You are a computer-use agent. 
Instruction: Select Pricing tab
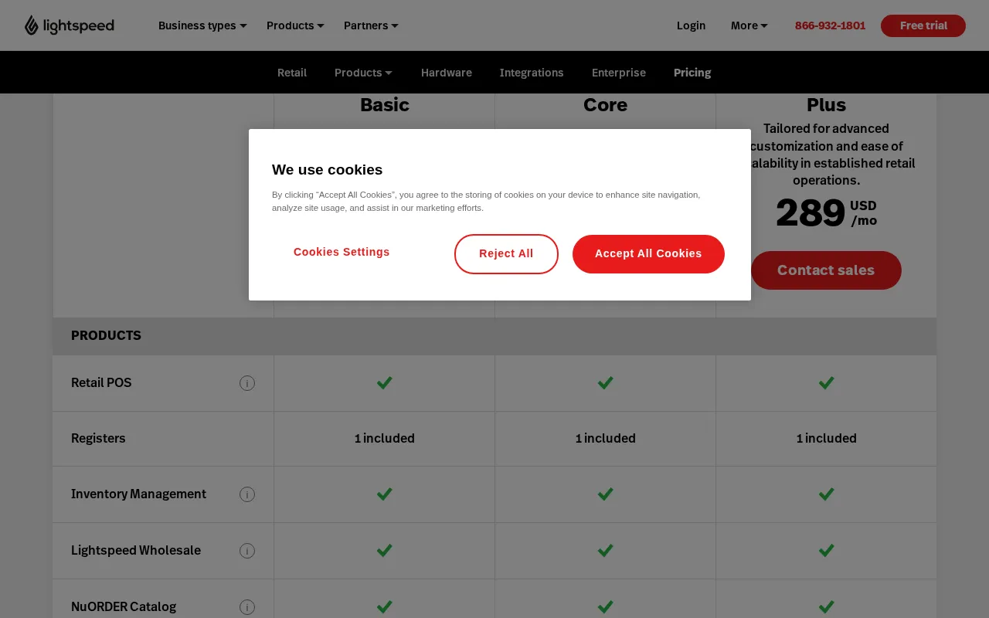[x=692, y=73]
